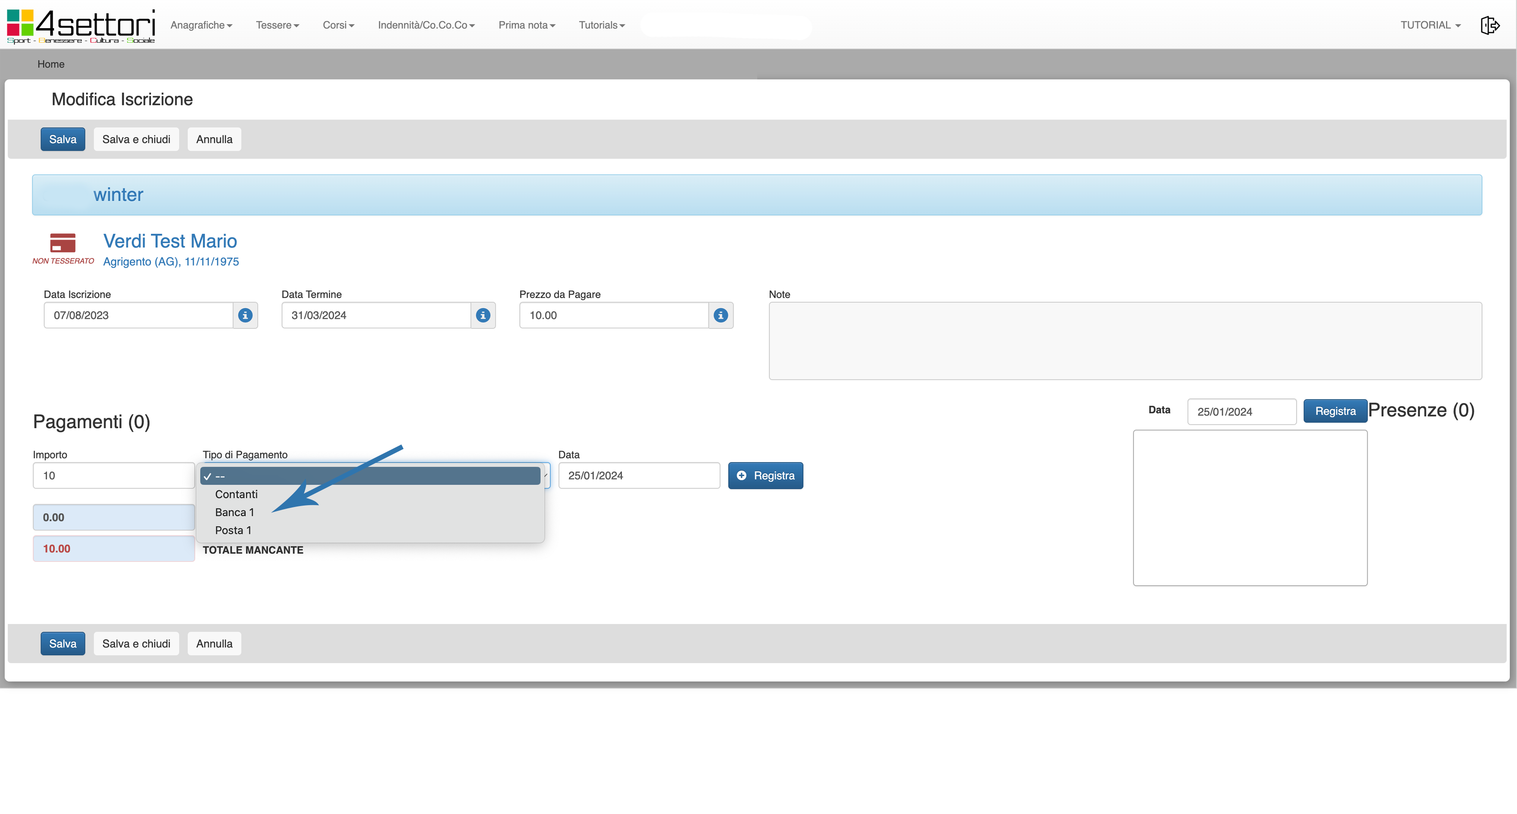Click the red membership card icon

63,242
